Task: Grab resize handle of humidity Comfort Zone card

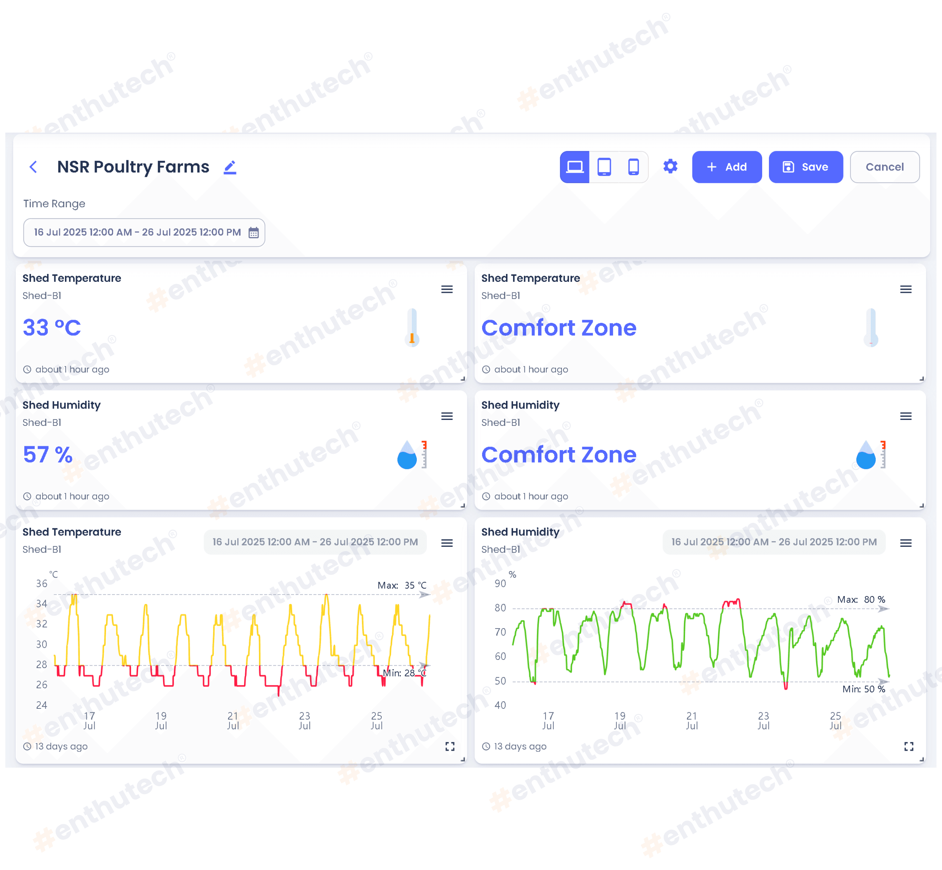Action: tap(922, 505)
